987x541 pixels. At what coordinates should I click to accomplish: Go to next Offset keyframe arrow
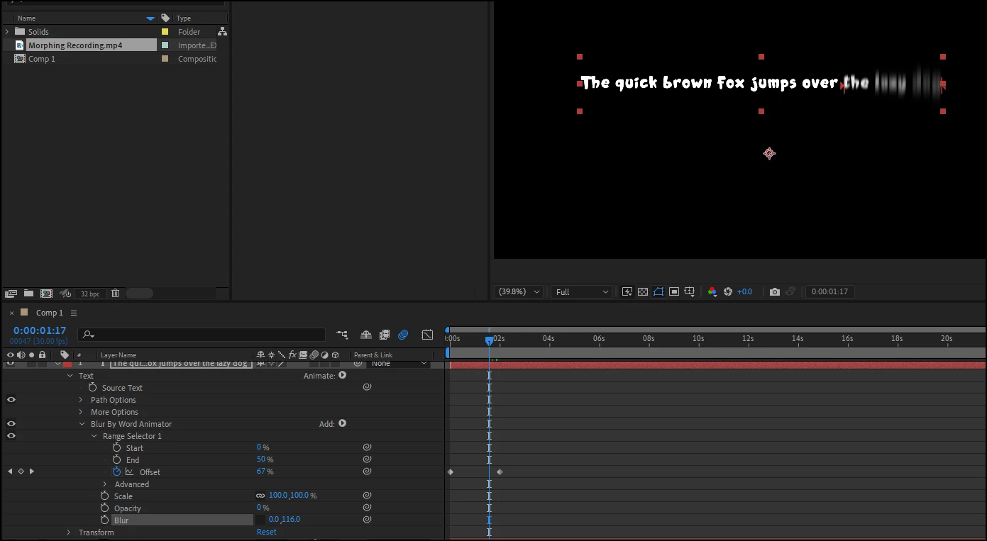(x=31, y=472)
